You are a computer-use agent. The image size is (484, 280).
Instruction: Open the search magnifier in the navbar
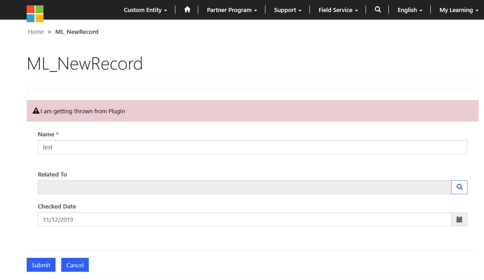pyautogui.click(x=378, y=9)
